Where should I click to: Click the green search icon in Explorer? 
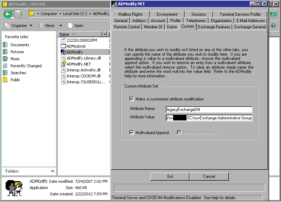pyautogui.click(x=273, y=14)
